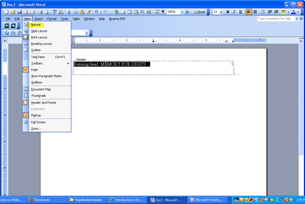Image resolution: width=305 pixels, height=204 pixels.
Task: Click the Columns icon
Action: click(x=142, y=12)
